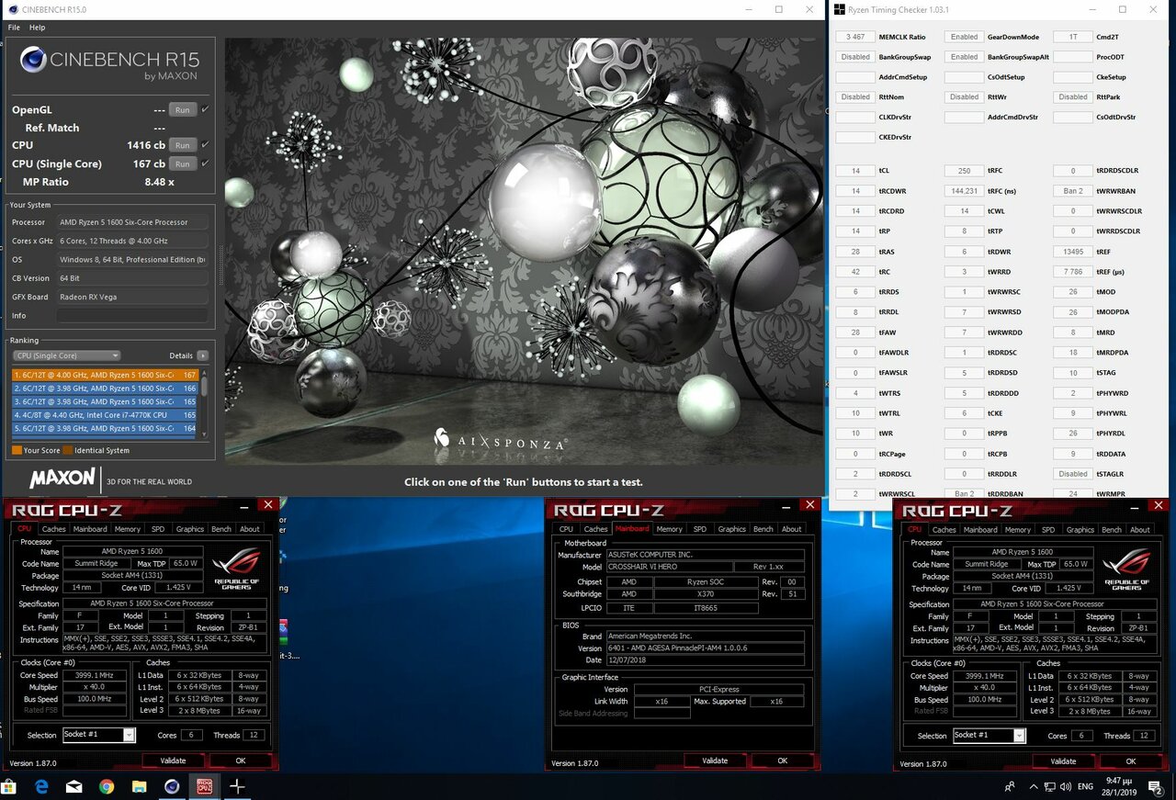Open Graphics tab in middle CPU-Z window

[732, 529]
